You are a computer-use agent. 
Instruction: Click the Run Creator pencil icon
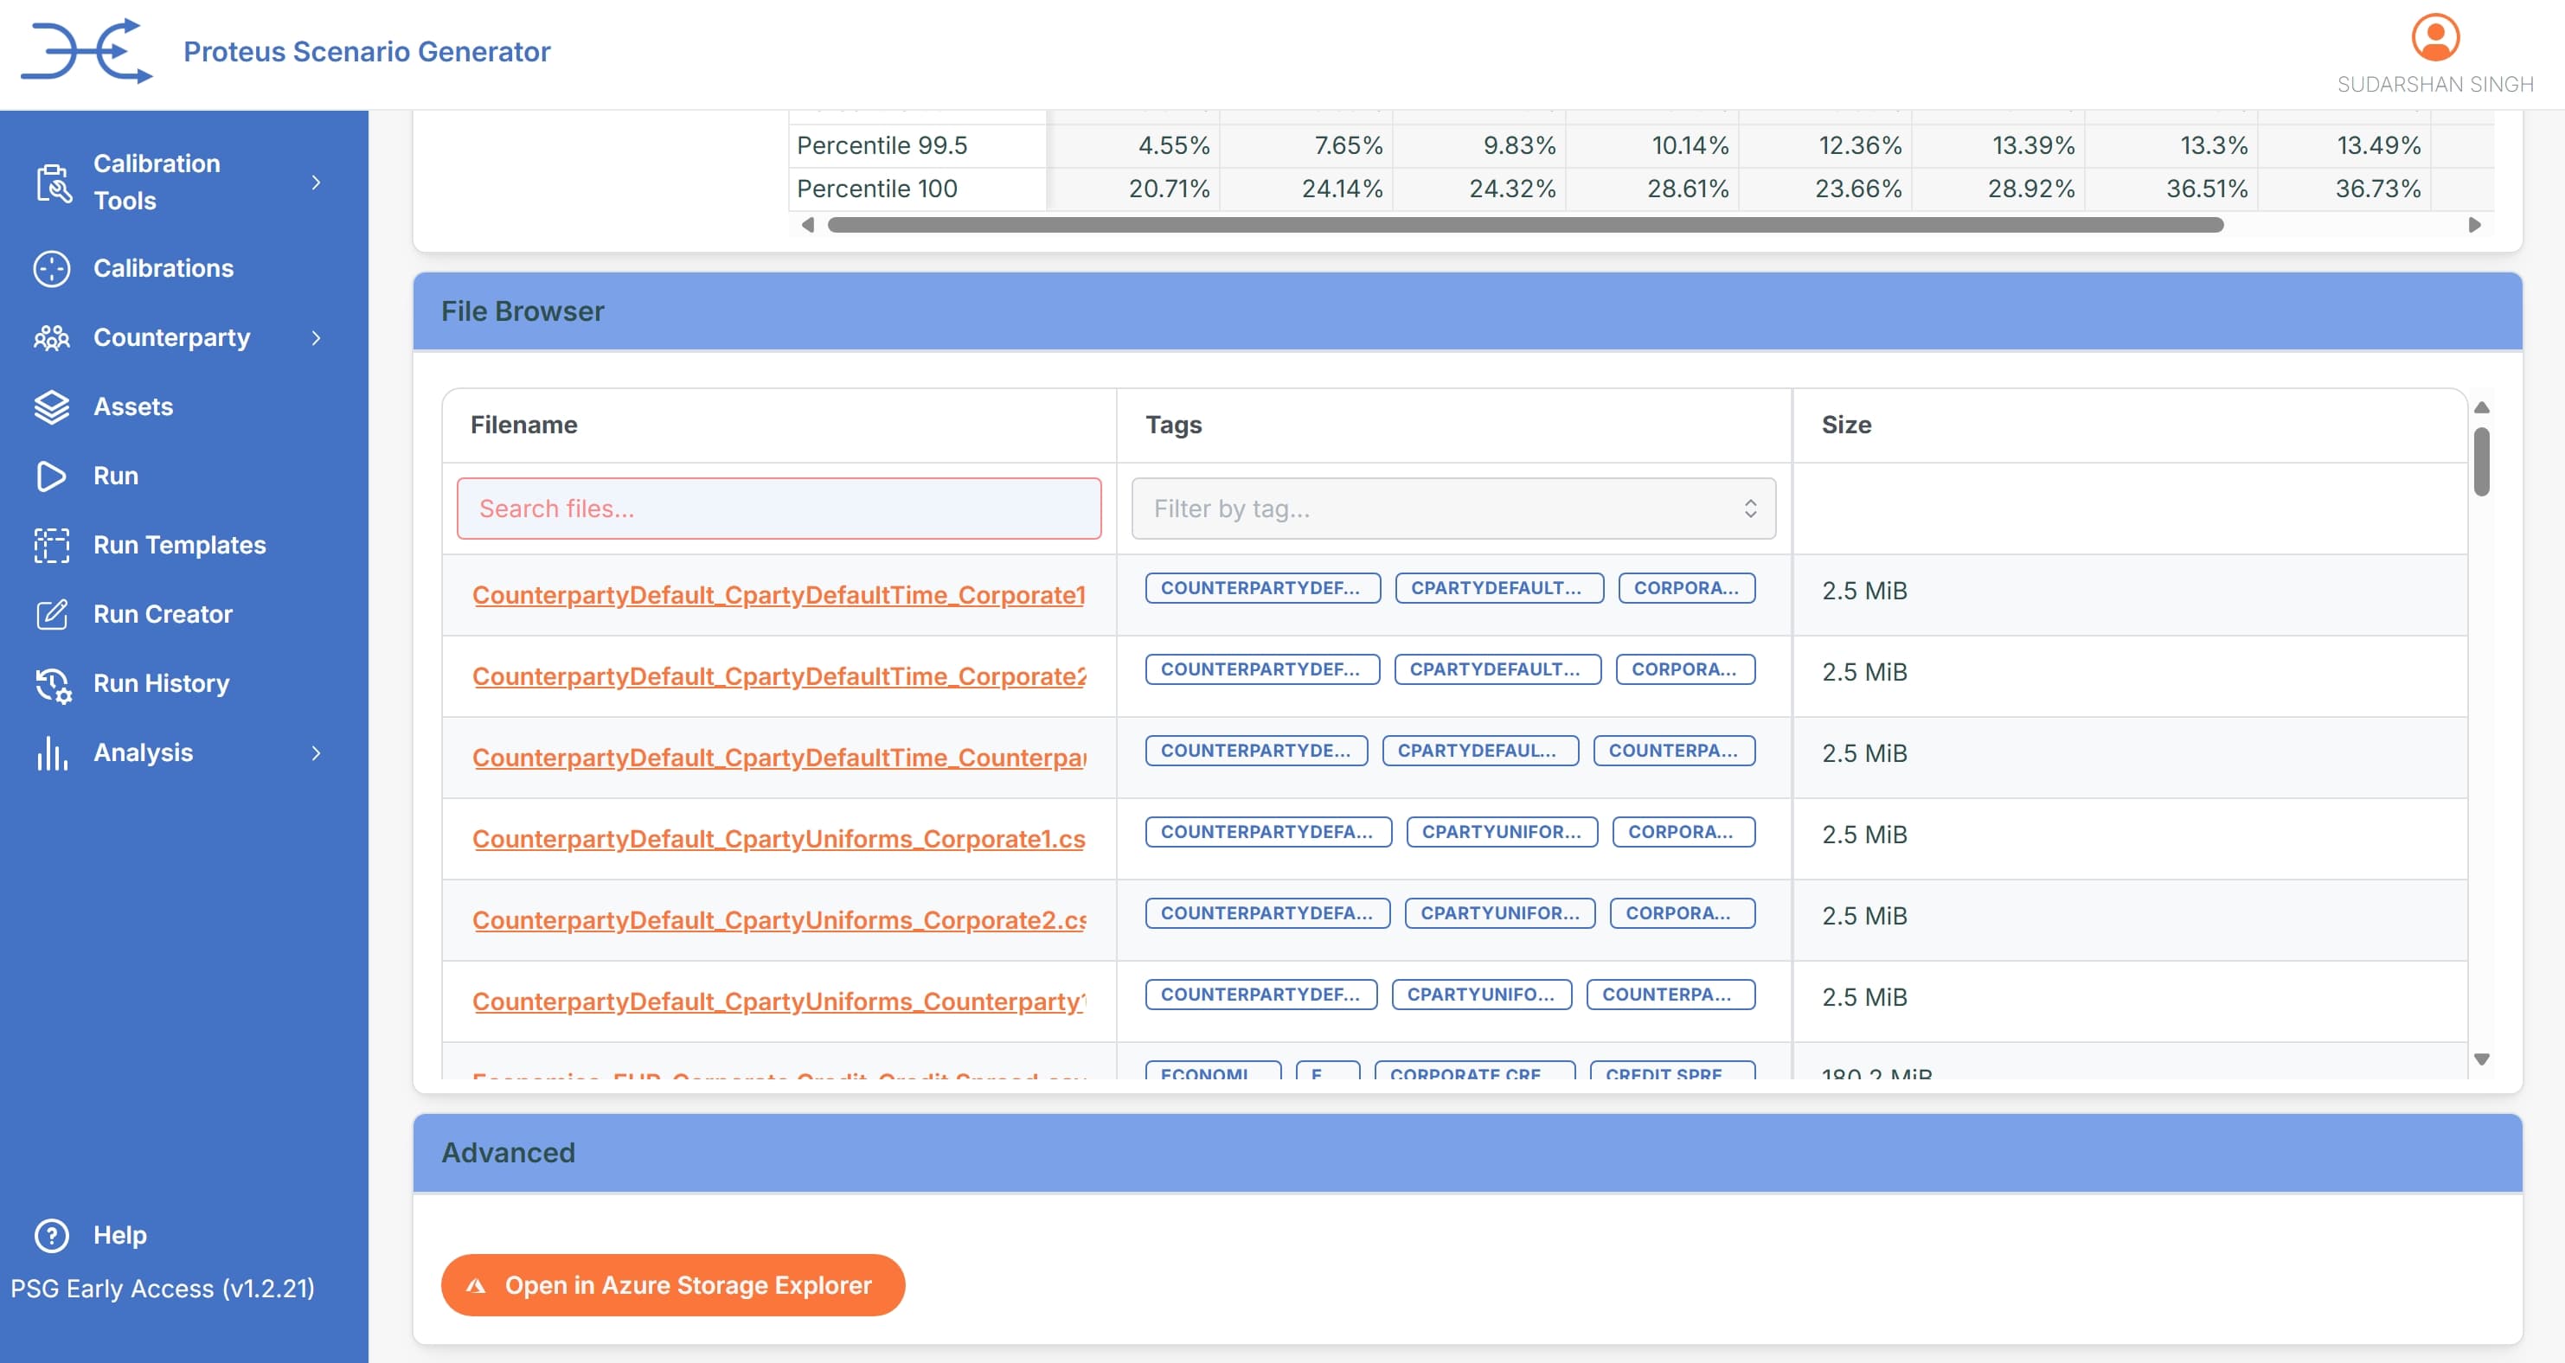click(x=52, y=614)
